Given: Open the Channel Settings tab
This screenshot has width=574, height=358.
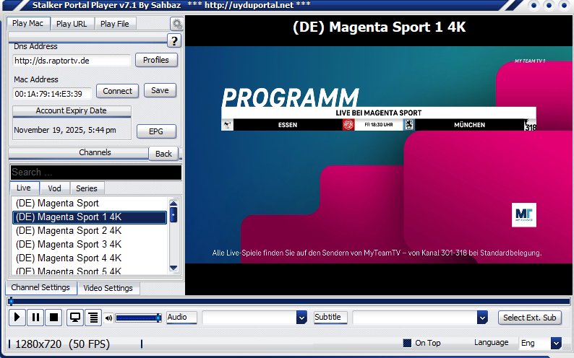Looking at the screenshot, I should click(x=40, y=287).
